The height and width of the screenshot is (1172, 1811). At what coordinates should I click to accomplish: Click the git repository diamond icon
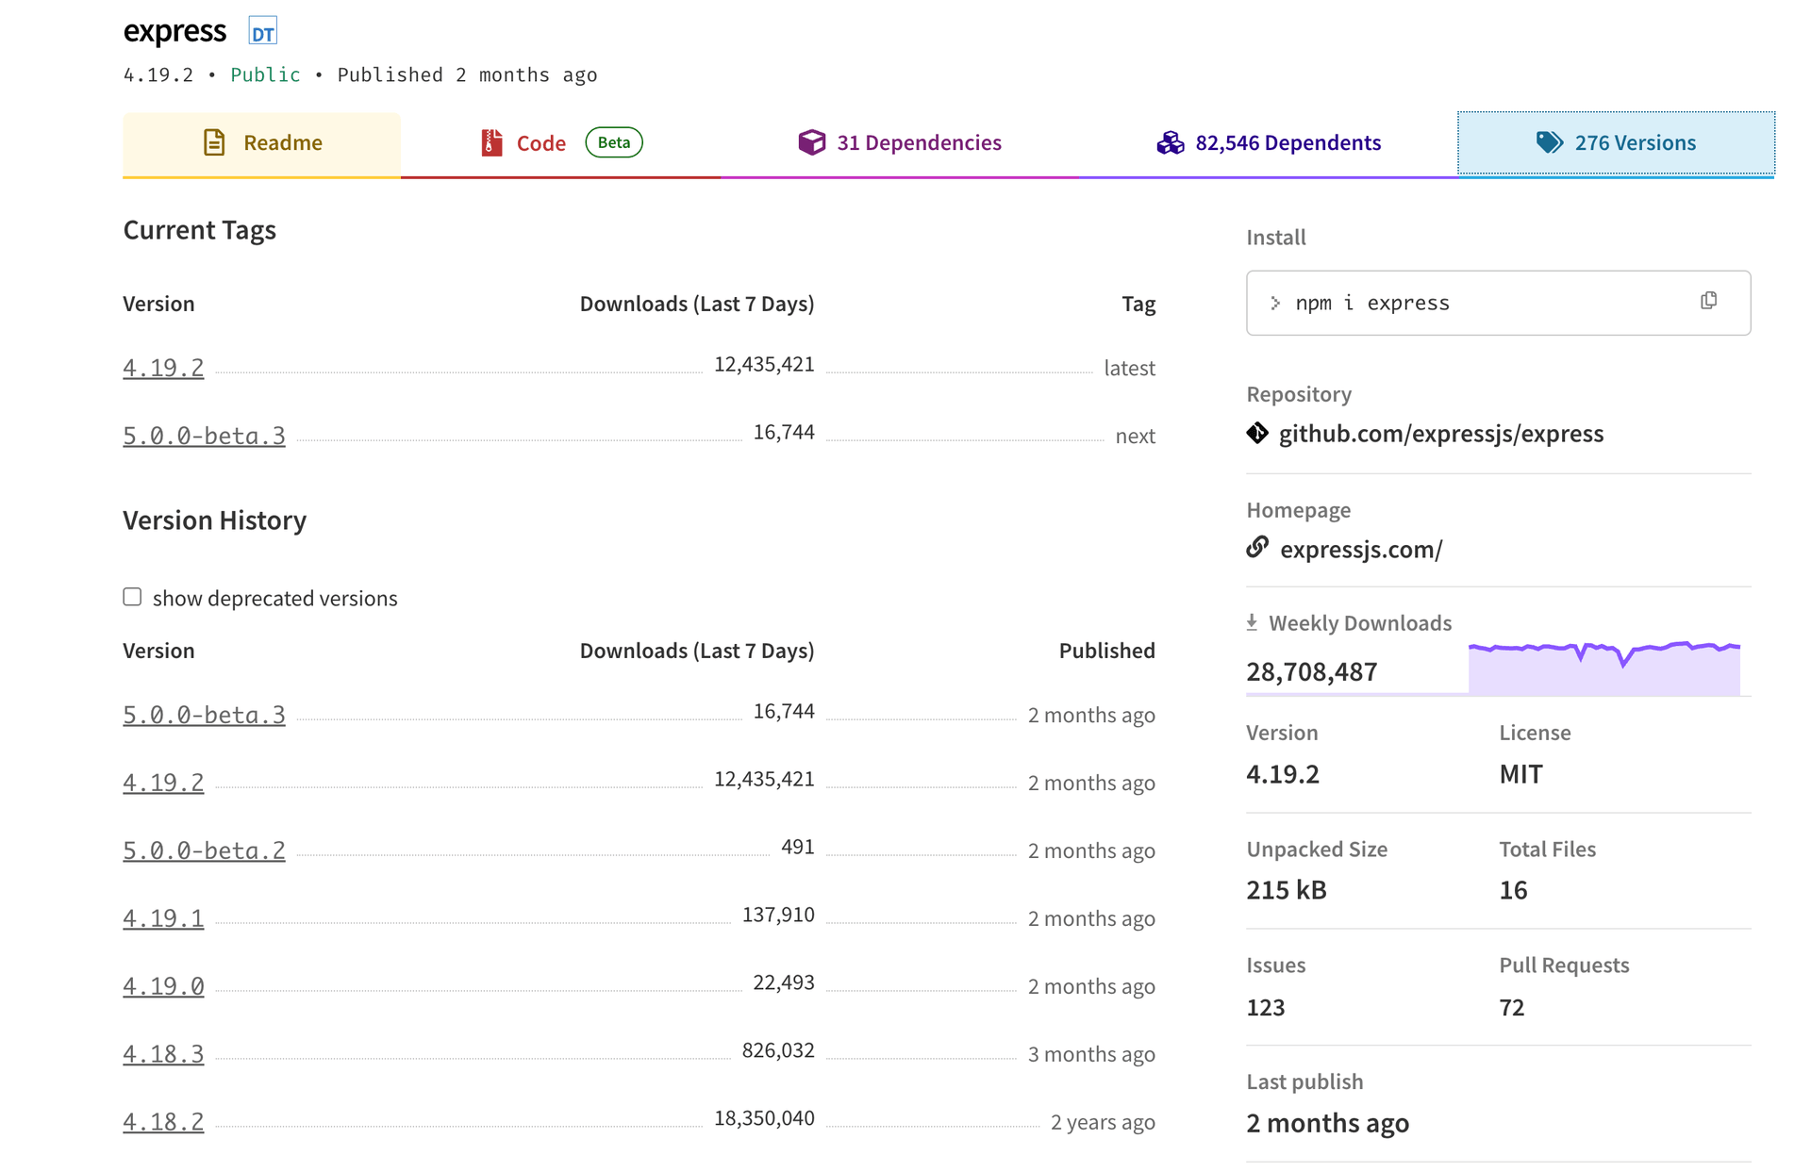pyautogui.click(x=1257, y=433)
